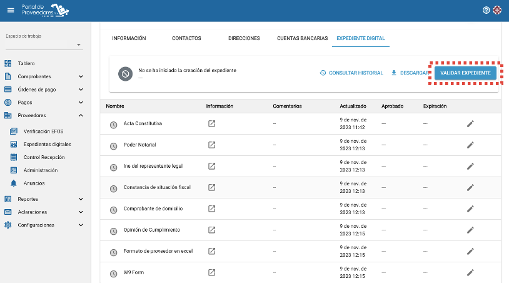Image resolution: width=509 pixels, height=283 pixels.
Task: Edit Opinión de Cumplimiento row pencil
Action: click(470, 230)
